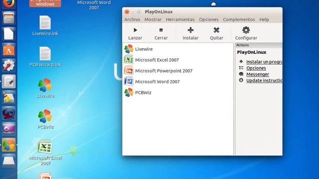Select the Microsoft Word 2007 list icon
Viewport: 319px width, 179px height.
129,82
